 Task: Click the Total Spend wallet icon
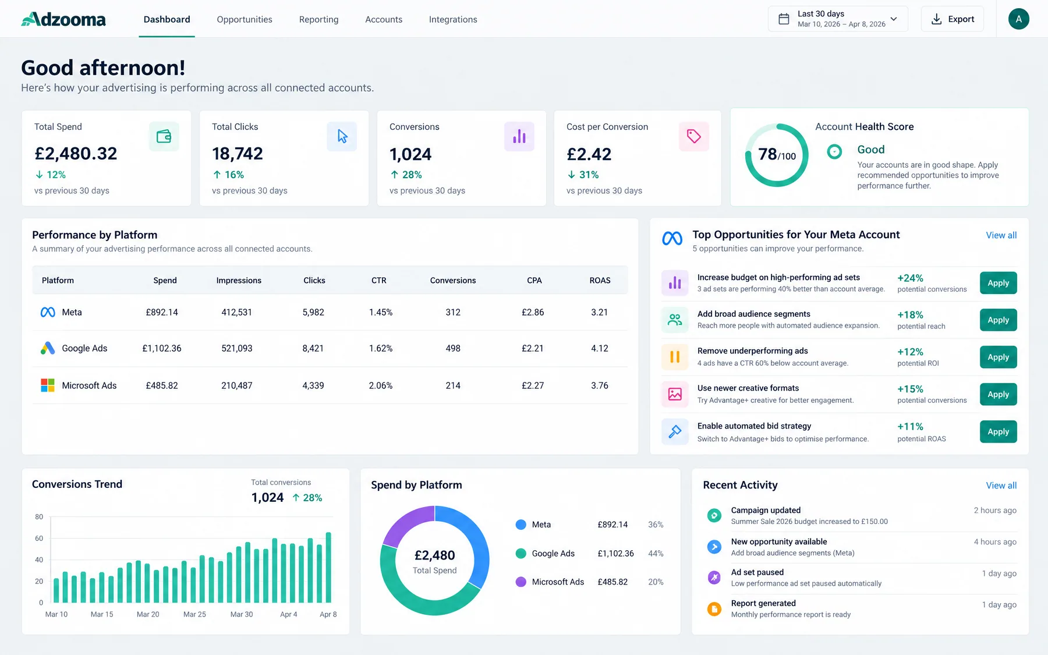(164, 136)
